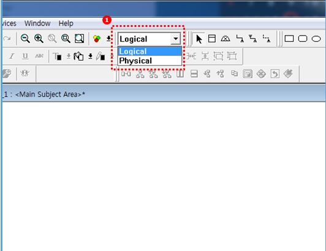The height and width of the screenshot is (251, 326).
Task: Toggle strikethrough ABC text formatting
Action: pyautogui.click(x=39, y=56)
